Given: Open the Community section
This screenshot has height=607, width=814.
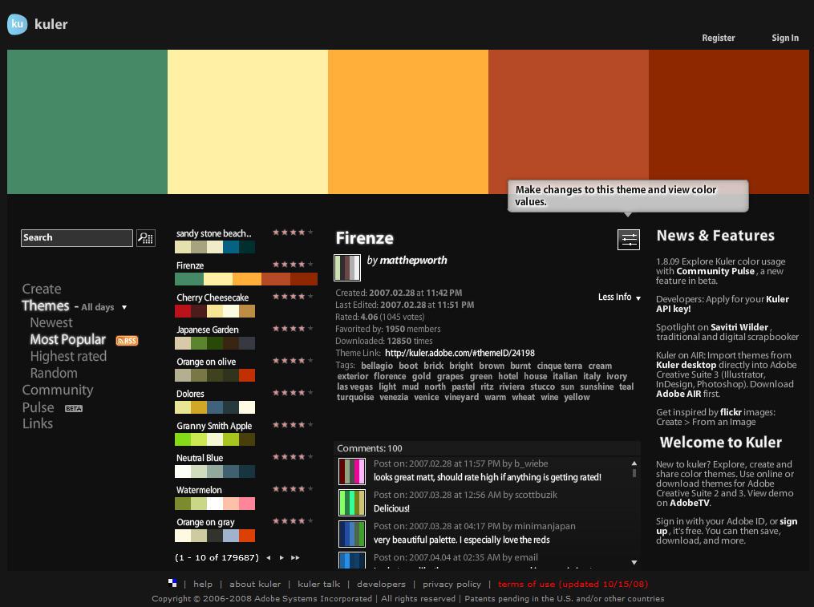Looking at the screenshot, I should [58, 390].
